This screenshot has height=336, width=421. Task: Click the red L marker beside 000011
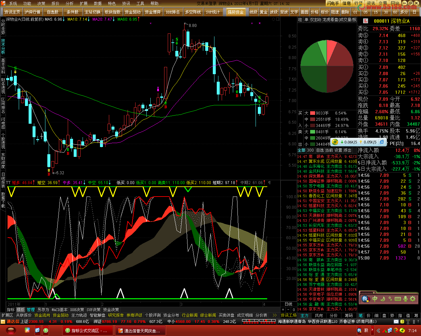[x=365, y=21]
